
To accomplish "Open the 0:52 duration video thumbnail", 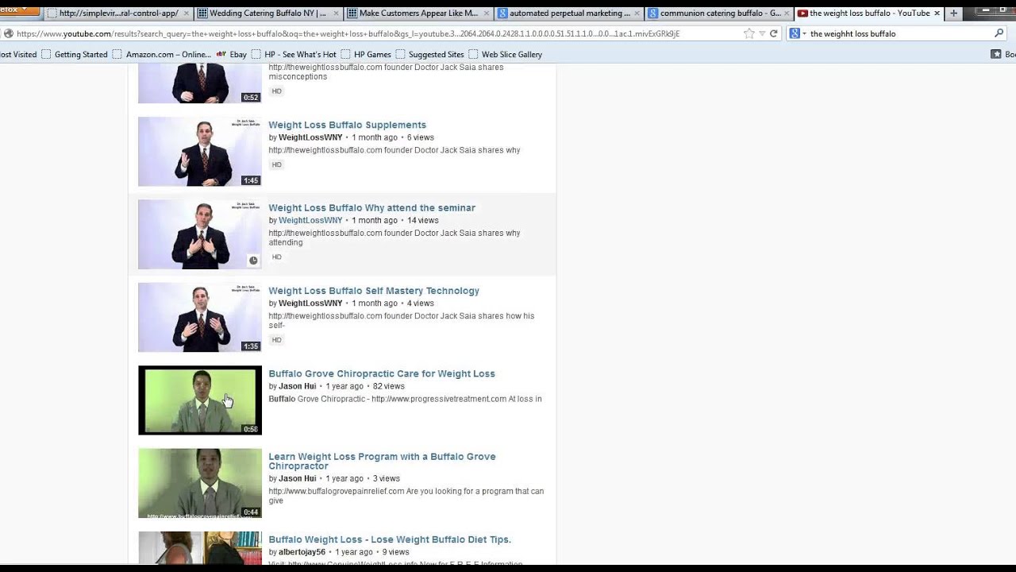I will tap(200, 85).
